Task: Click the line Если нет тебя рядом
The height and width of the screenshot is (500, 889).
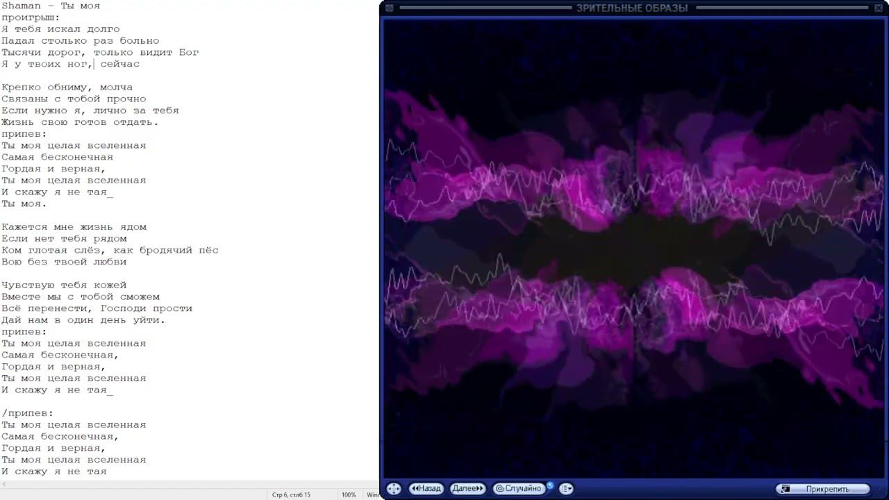Action: pyautogui.click(x=64, y=239)
